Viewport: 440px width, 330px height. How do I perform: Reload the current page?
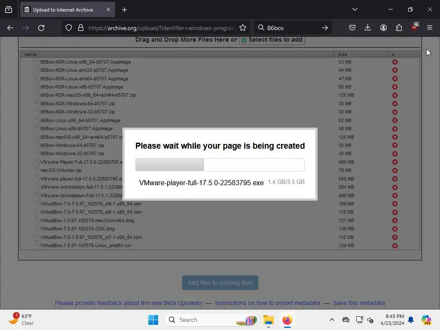click(41, 28)
